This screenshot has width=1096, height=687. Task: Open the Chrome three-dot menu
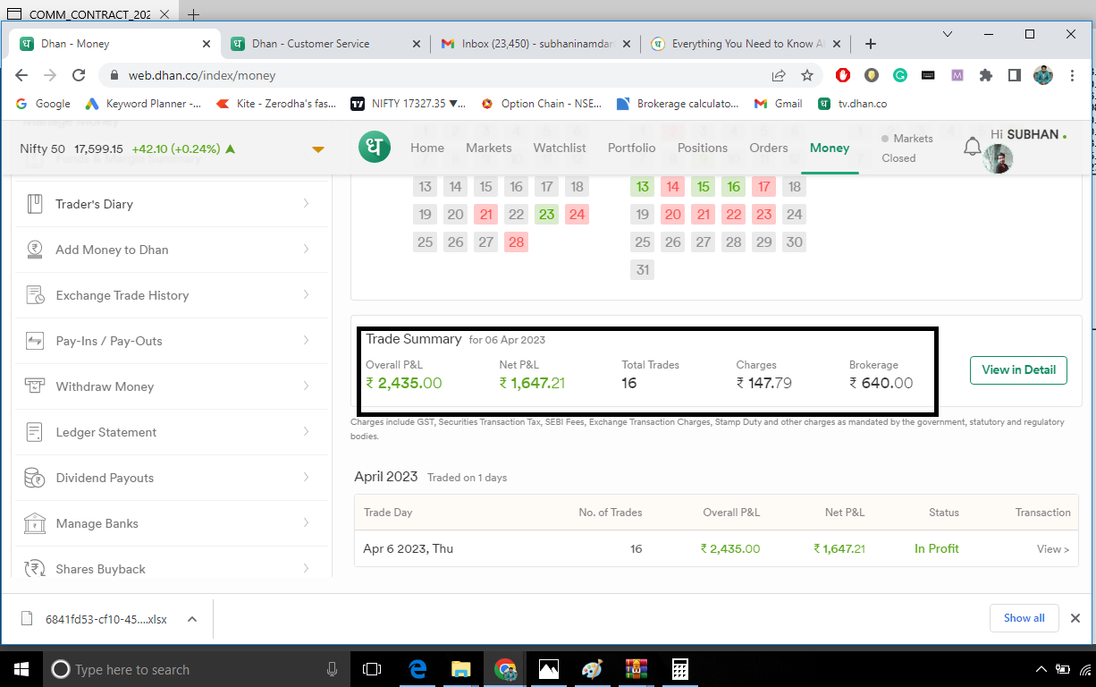1072,76
